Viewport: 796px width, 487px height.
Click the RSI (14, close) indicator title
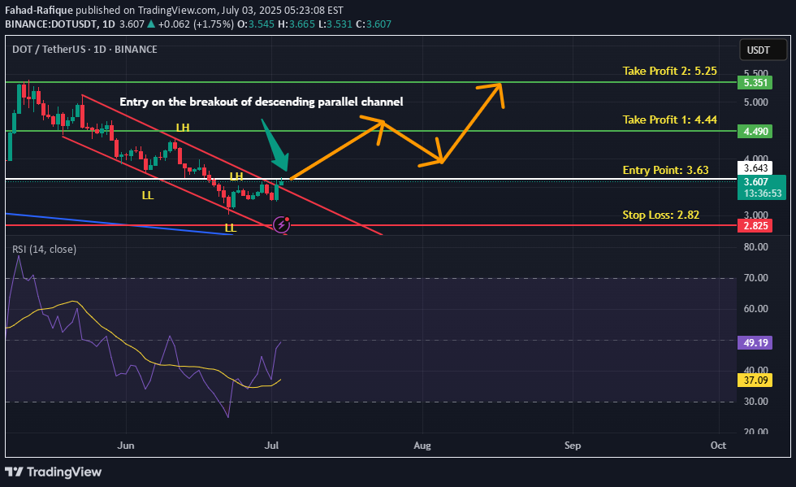44,249
